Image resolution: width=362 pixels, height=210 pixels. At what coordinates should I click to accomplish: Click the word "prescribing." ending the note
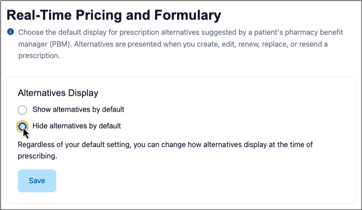tap(38, 156)
